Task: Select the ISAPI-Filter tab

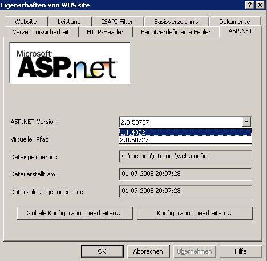Action: coord(118,22)
